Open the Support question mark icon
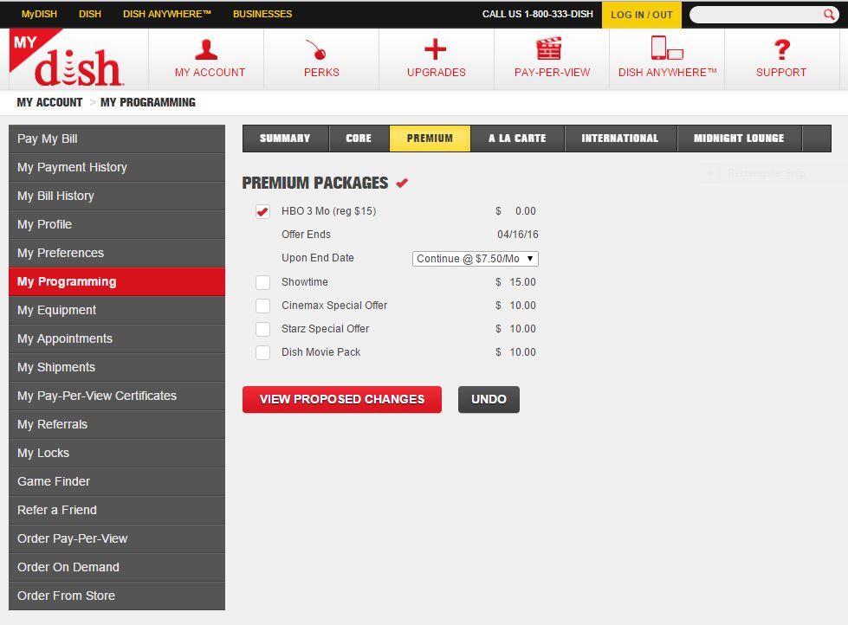The image size is (848, 625). (x=782, y=49)
